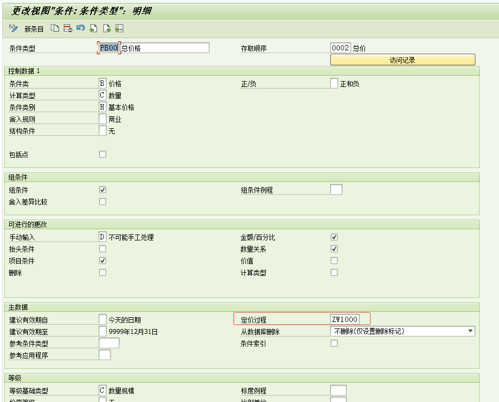The width and height of the screenshot is (499, 402).
Task: Click the 条件类型 field with PB00
Action: tap(109, 48)
